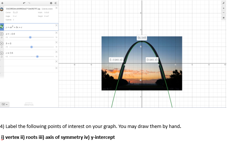
Task: Reset graph to default home view
Action: point(223,18)
